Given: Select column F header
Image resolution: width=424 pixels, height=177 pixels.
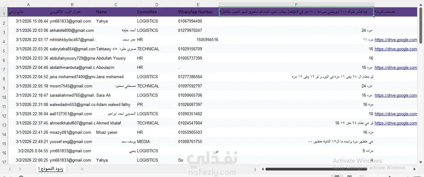Looking at the screenshot, I should click(x=296, y=5).
